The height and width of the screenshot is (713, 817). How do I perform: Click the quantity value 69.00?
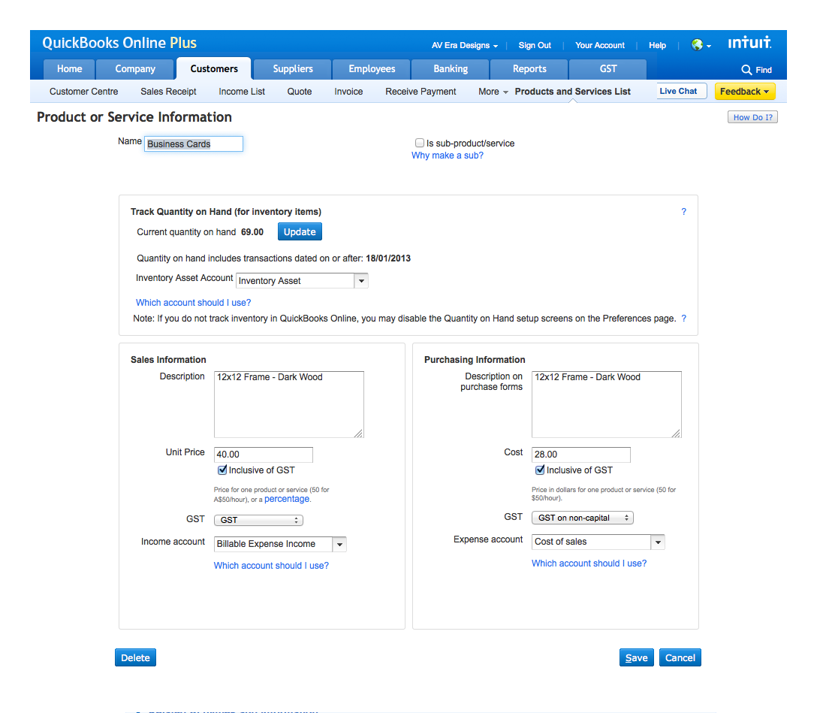[252, 232]
